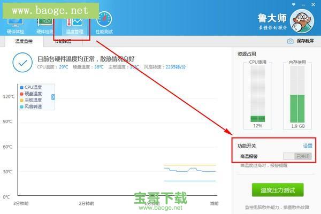Click the blue CPU温度 legend square
321x214 pixels.
(22, 88)
